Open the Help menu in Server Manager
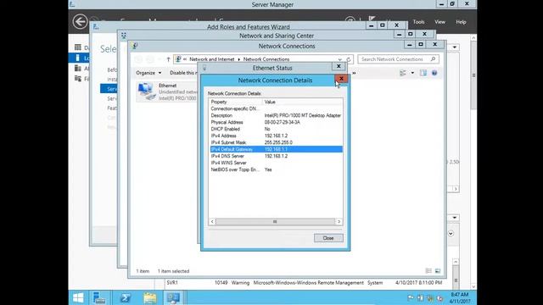Viewport: 543px width, 305px height. tap(461, 22)
